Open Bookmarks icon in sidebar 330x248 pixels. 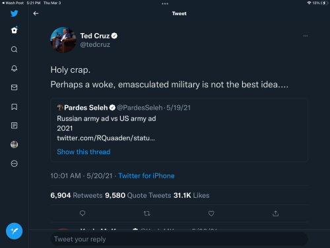click(x=15, y=107)
